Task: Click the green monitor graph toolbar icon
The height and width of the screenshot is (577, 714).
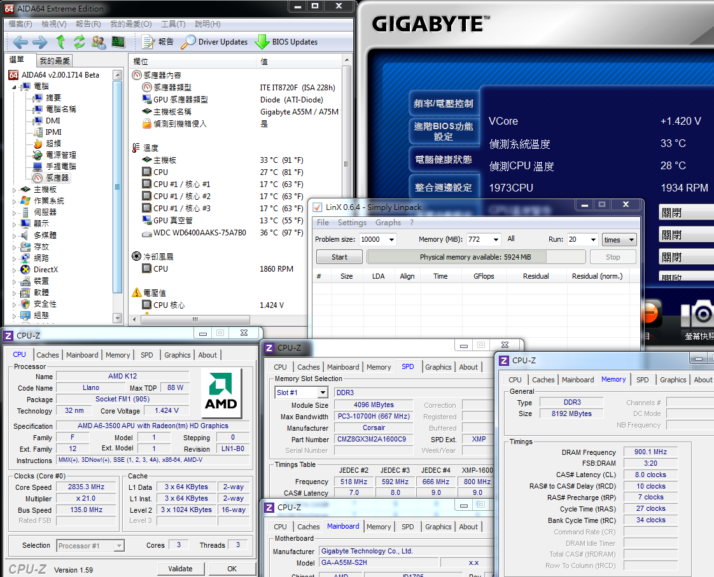Action: 118,43
